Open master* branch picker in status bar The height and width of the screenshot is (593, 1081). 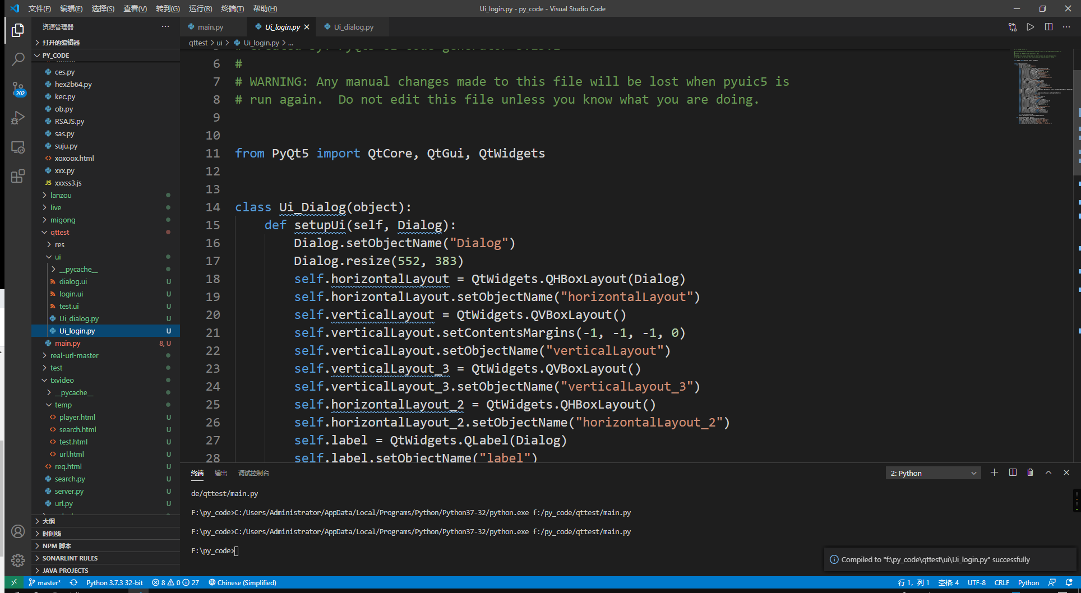(x=45, y=583)
